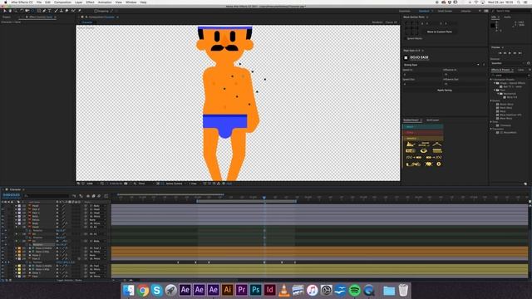Screen dimensions: 532x299
Task: Open VLC from the dock
Action: (284, 290)
